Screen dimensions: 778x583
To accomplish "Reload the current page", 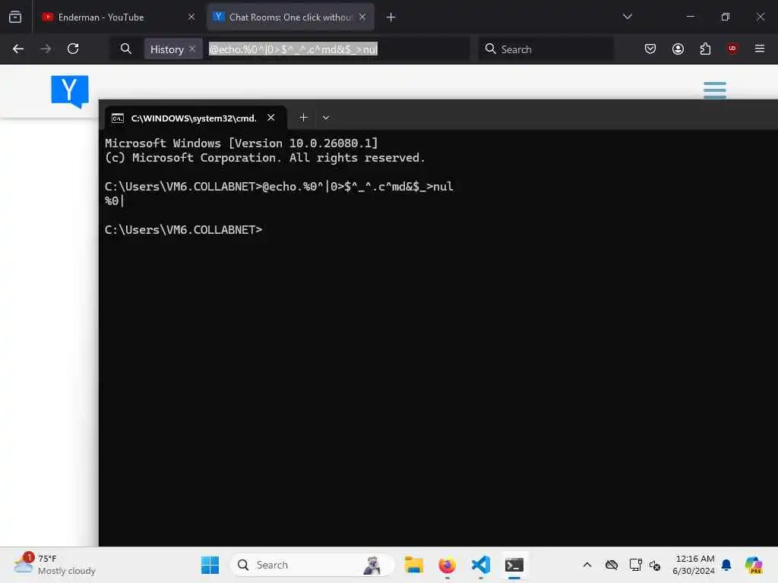I will tap(73, 49).
